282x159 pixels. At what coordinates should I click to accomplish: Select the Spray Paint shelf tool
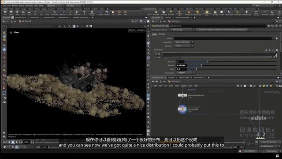click(77, 13)
